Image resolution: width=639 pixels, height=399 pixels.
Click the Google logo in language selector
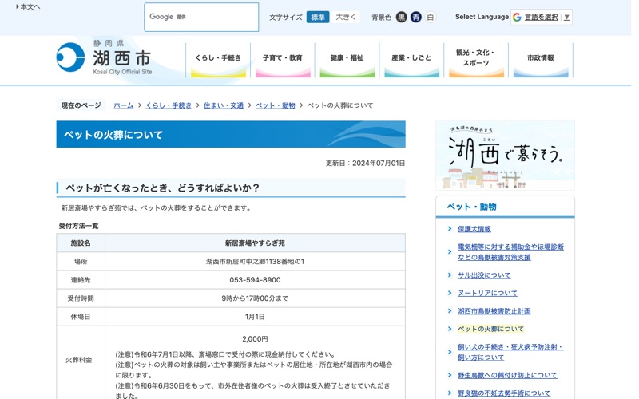point(517,17)
